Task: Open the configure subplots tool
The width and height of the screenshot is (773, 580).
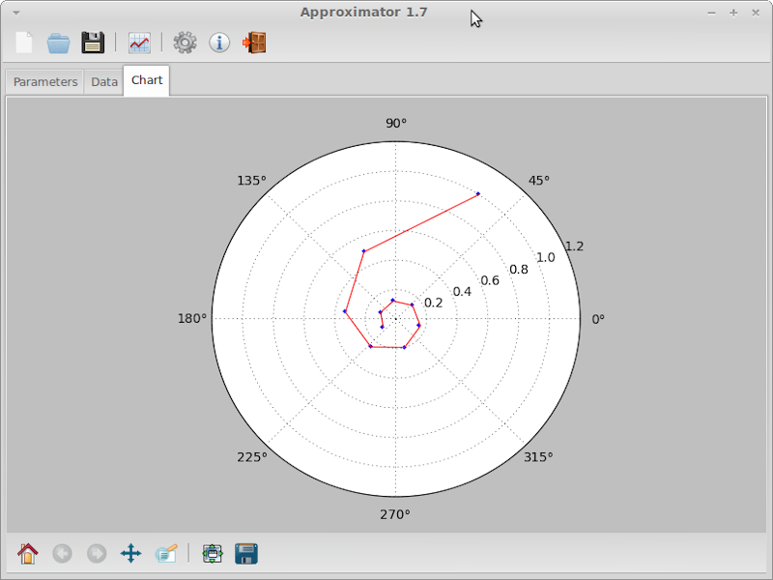Action: pyautogui.click(x=213, y=554)
